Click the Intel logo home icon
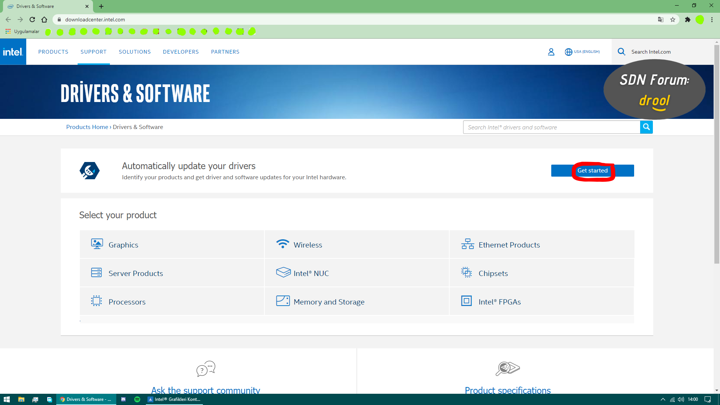The height and width of the screenshot is (405, 720). (x=13, y=52)
